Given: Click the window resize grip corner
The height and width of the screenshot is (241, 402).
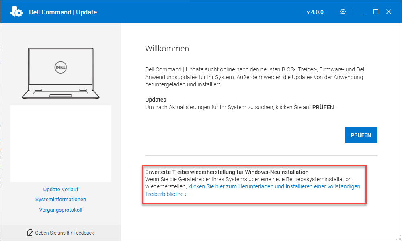Looking at the screenshot, I should pyautogui.click(x=399, y=238).
